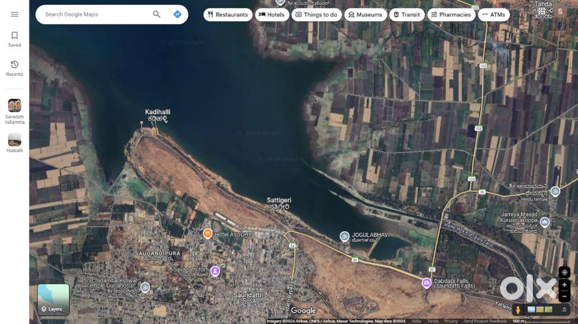Toggle the Layers map view
578x324 pixels.
[53, 300]
